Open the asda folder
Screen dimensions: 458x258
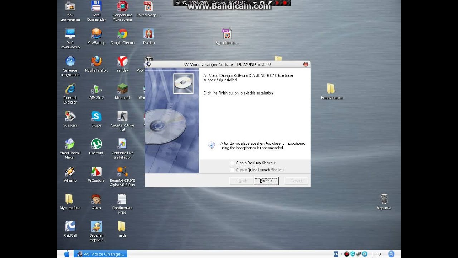pyautogui.click(x=122, y=230)
